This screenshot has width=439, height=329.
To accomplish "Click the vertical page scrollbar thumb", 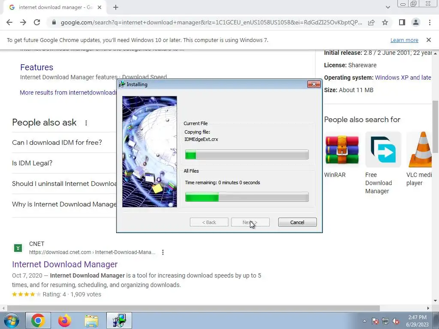I will (x=435, y=126).
